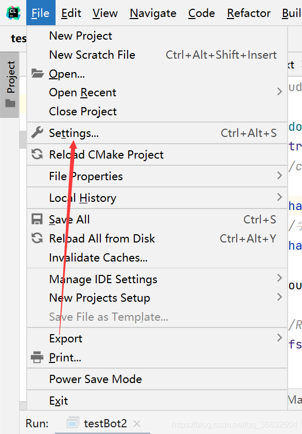Screen dimensions: 302x434
Task: Expand the File Properties submenu arrow
Action: click(279, 176)
